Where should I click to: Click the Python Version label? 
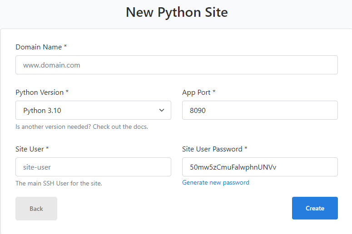tap(40, 93)
